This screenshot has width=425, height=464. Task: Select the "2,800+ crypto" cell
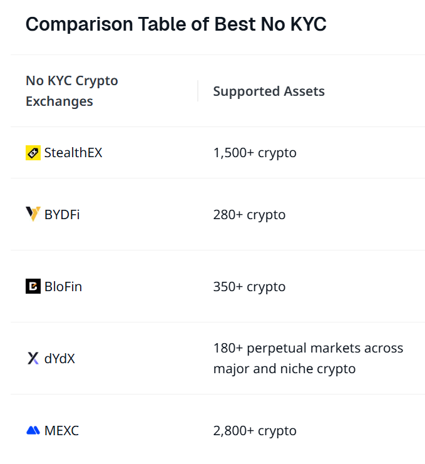click(x=255, y=431)
